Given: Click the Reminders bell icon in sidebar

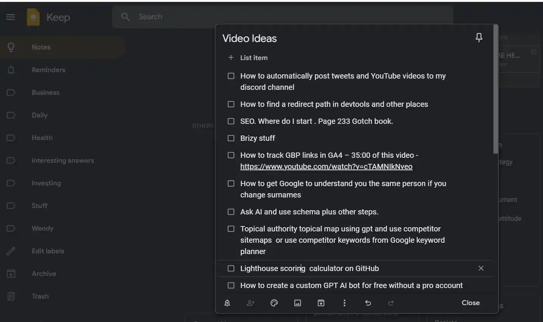Looking at the screenshot, I should (x=11, y=70).
